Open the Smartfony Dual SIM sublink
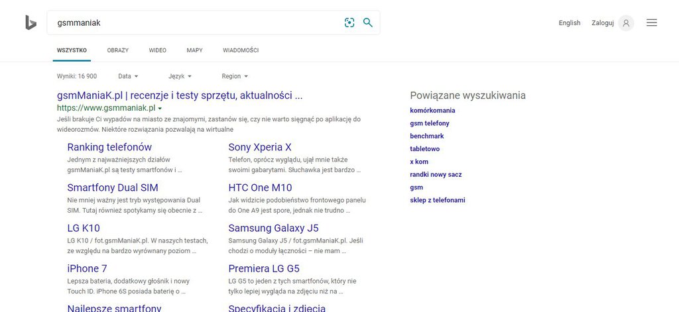This screenshot has height=312, width=679. 113,188
